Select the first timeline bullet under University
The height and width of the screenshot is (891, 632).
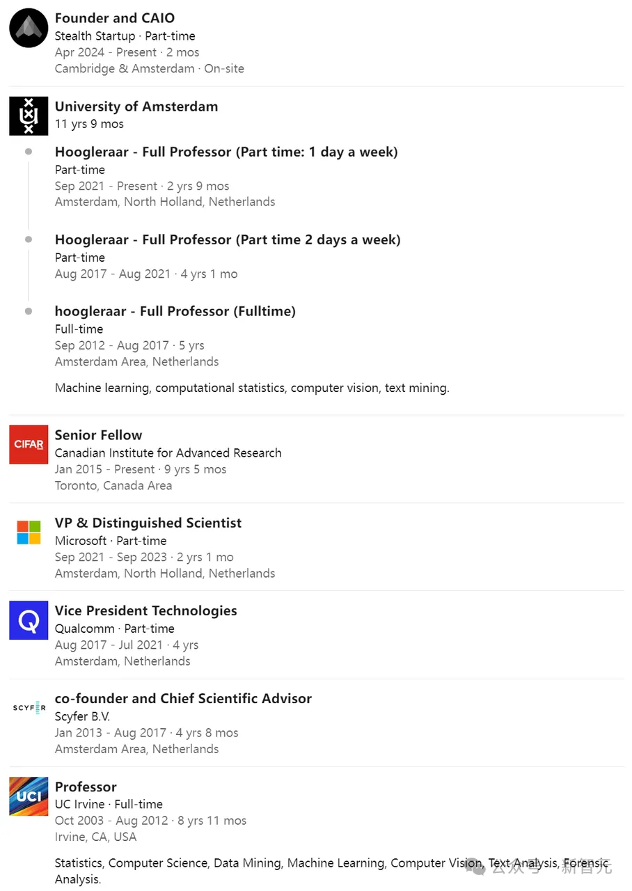pos(29,151)
